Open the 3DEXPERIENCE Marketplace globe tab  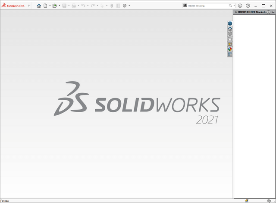click(x=230, y=23)
